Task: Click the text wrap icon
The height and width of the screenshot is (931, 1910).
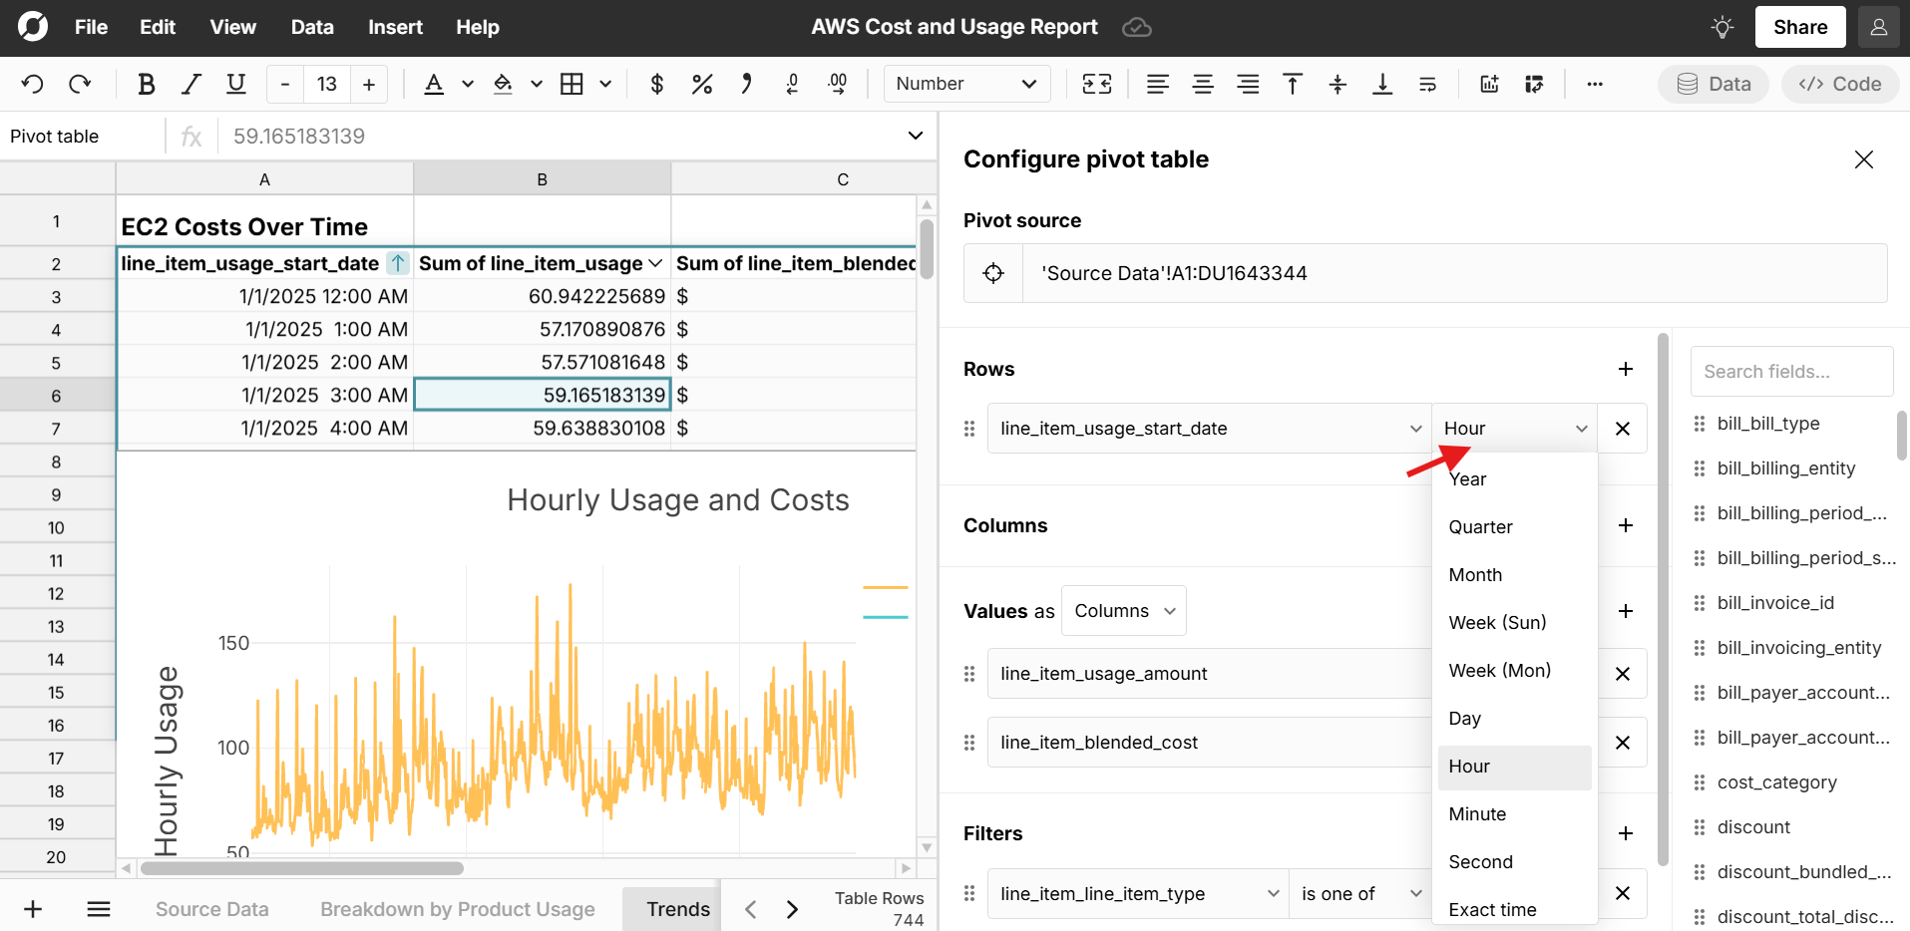Action: (1427, 84)
